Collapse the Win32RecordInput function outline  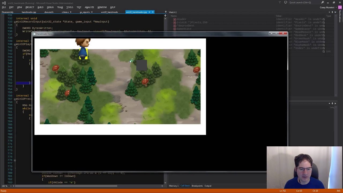(x=15, y=22)
